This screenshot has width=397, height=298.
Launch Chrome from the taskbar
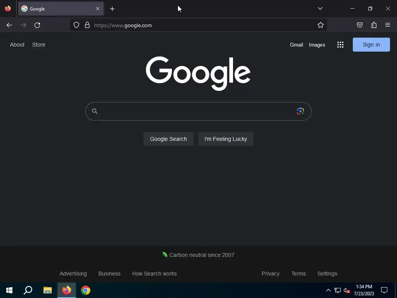click(86, 290)
